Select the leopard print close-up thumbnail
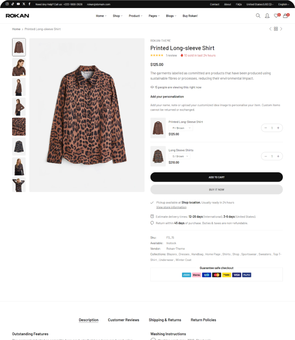Image resolution: width=295 pixels, height=340 pixels. (19, 127)
